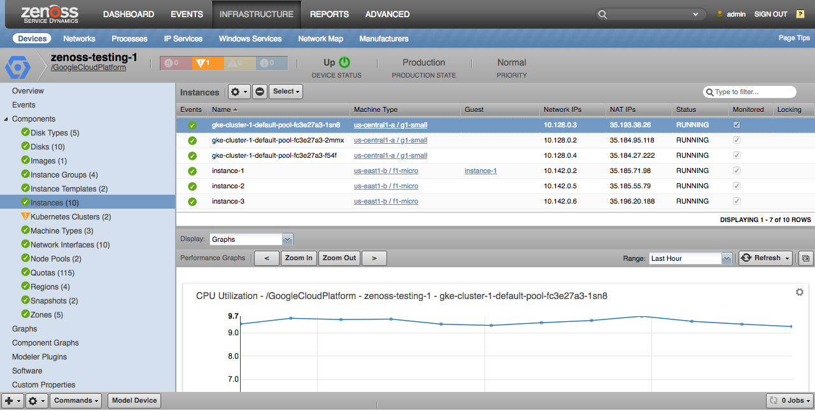Toggle Monitored checkbox for instance-2
Image resolution: width=815 pixels, height=411 pixels.
pos(737,186)
